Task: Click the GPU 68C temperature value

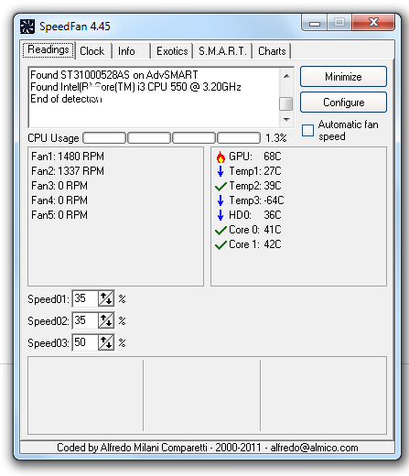Action: [273, 157]
